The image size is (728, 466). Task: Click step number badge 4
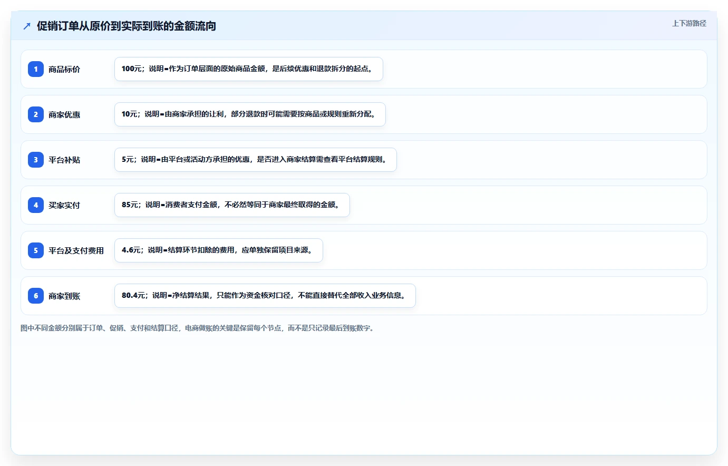click(x=36, y=205)
